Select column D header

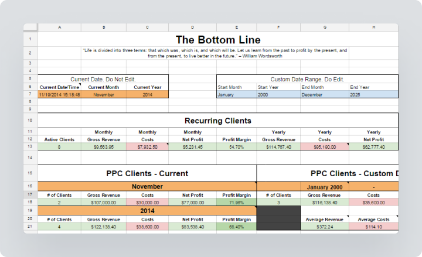[x=192, y=27]
